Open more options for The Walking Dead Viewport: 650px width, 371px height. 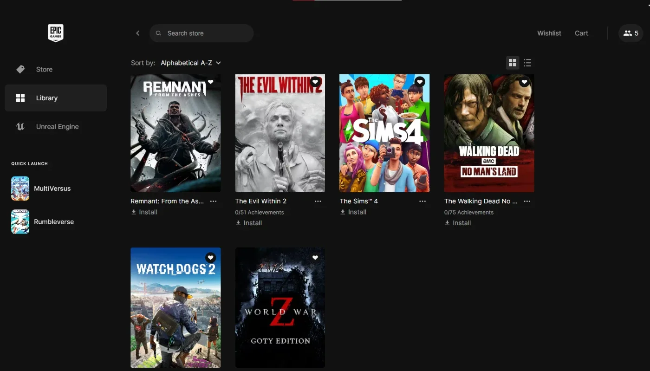(527, 201)
